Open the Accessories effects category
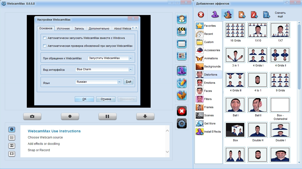This screenshot has width=302, height=169. [208, 50]
